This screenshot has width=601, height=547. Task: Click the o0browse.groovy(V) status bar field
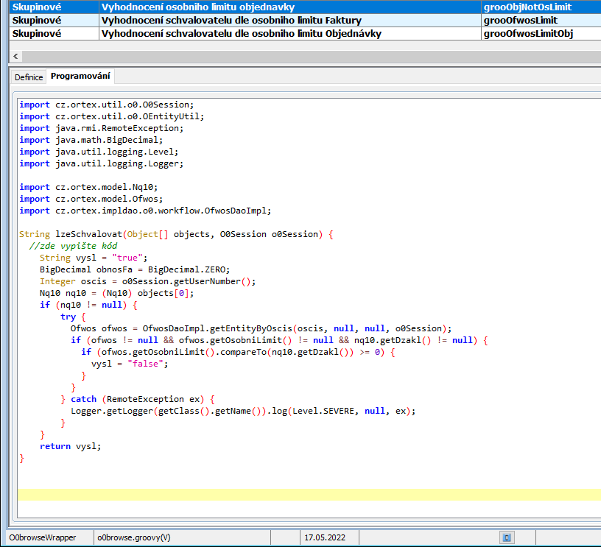(134, 538)
